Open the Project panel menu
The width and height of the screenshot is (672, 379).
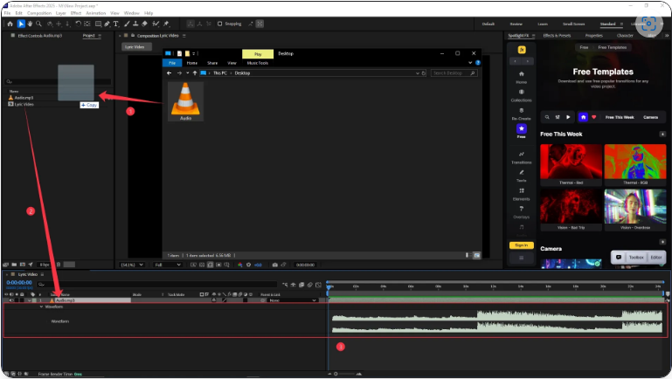tap(100, 36)
